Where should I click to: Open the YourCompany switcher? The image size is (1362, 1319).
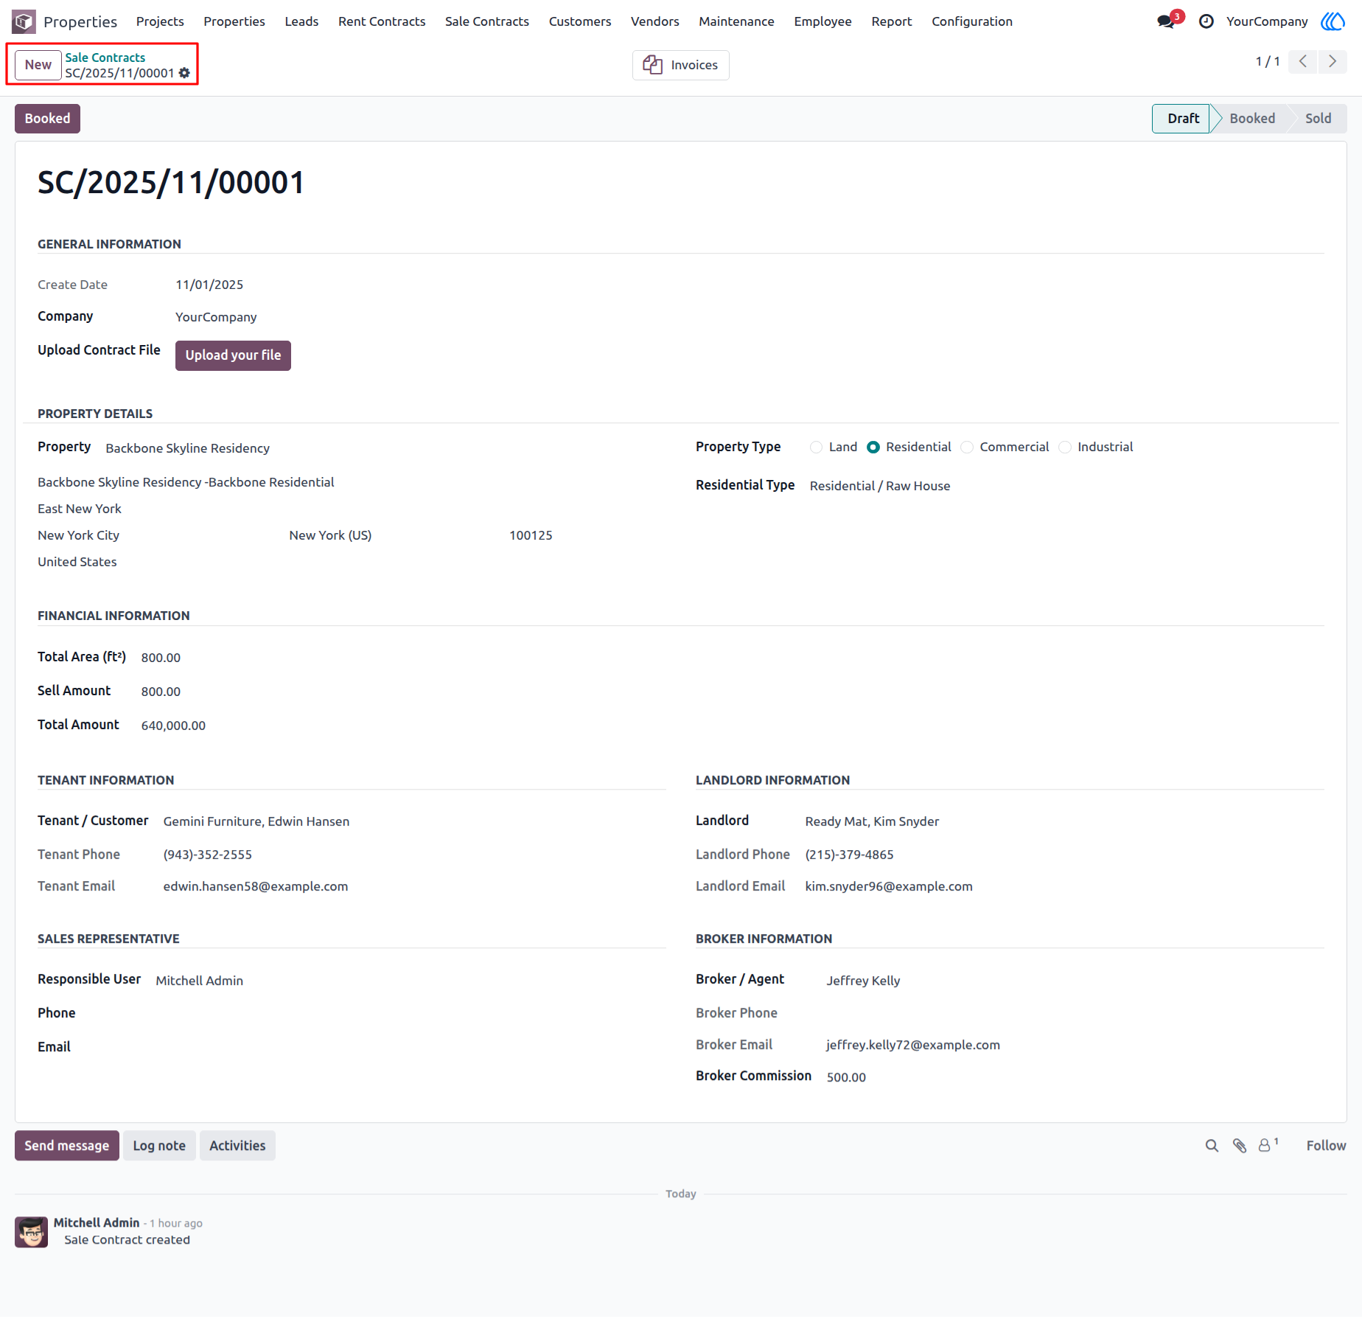(x=1267, y=21)
